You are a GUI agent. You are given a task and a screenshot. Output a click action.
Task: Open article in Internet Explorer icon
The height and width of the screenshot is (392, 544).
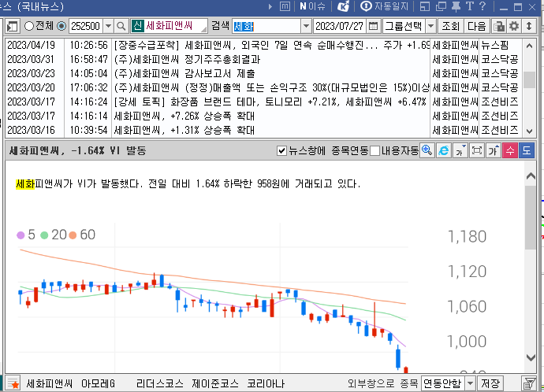click(x=443, y=151)
